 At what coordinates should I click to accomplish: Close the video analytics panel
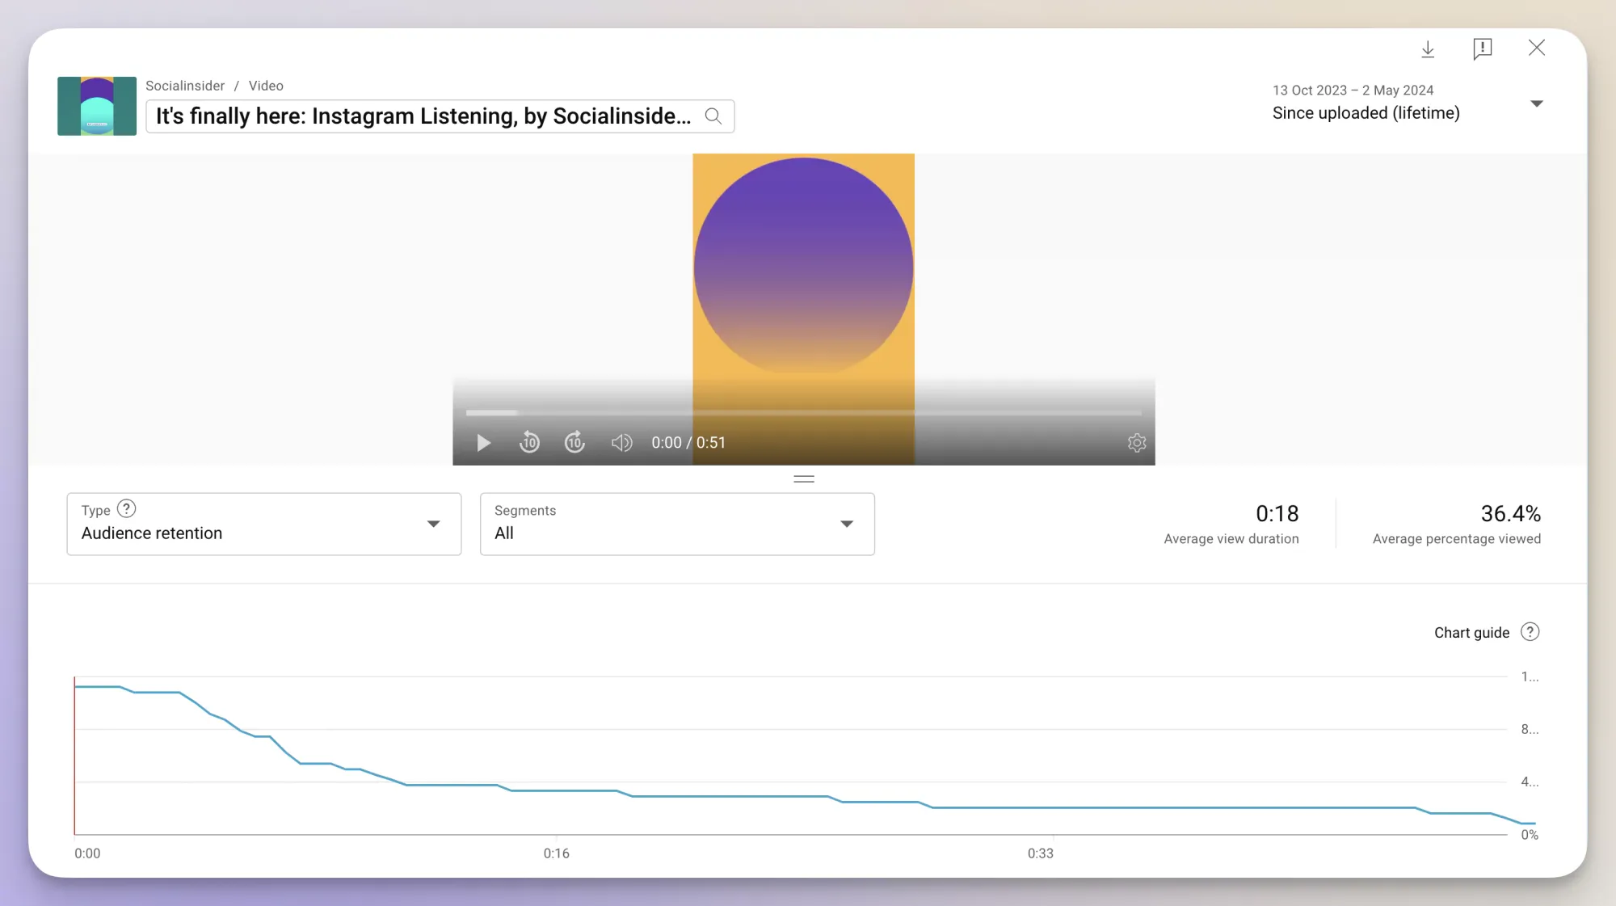(x=1536, y=48)
